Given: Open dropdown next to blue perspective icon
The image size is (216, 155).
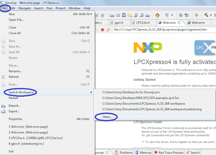Looking at the screenshot, I should [x=172, y=15].
